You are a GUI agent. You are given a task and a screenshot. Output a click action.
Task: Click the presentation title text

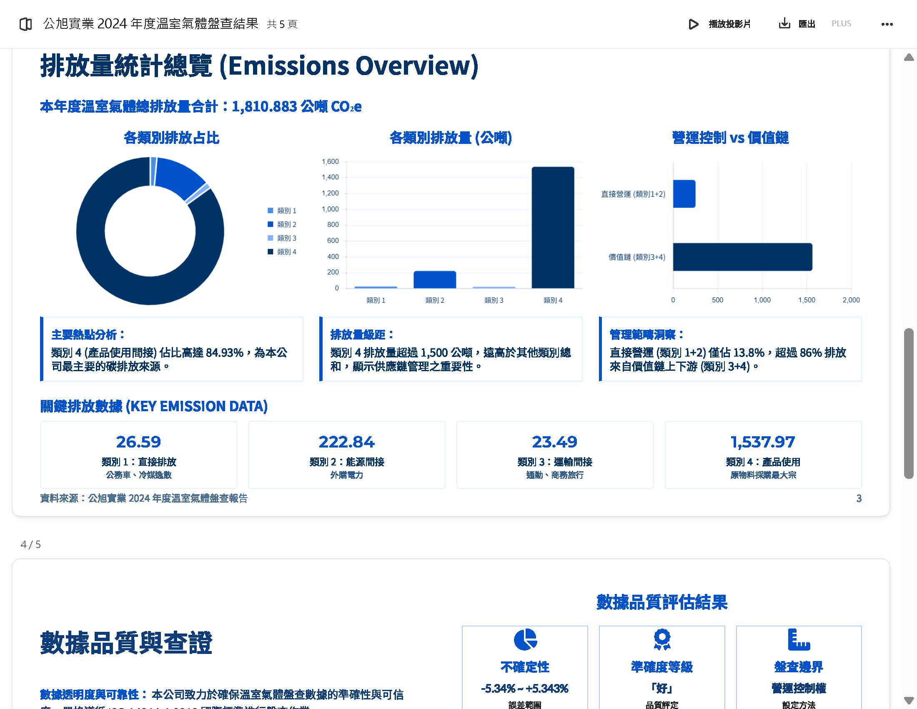tap(151, 23)
